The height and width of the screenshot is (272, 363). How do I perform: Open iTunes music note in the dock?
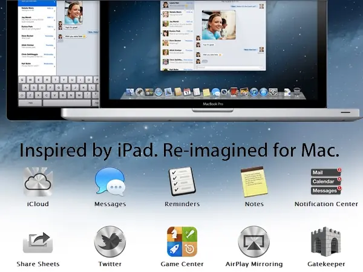pyautogui.click(x=253, y=92)
